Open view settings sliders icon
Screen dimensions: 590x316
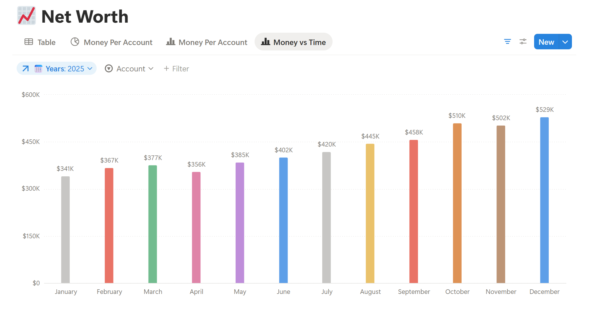coord(523,42)
